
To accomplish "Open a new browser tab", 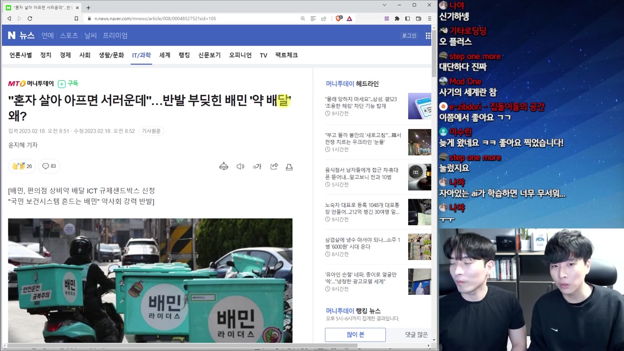I will [x=88, y=7].
